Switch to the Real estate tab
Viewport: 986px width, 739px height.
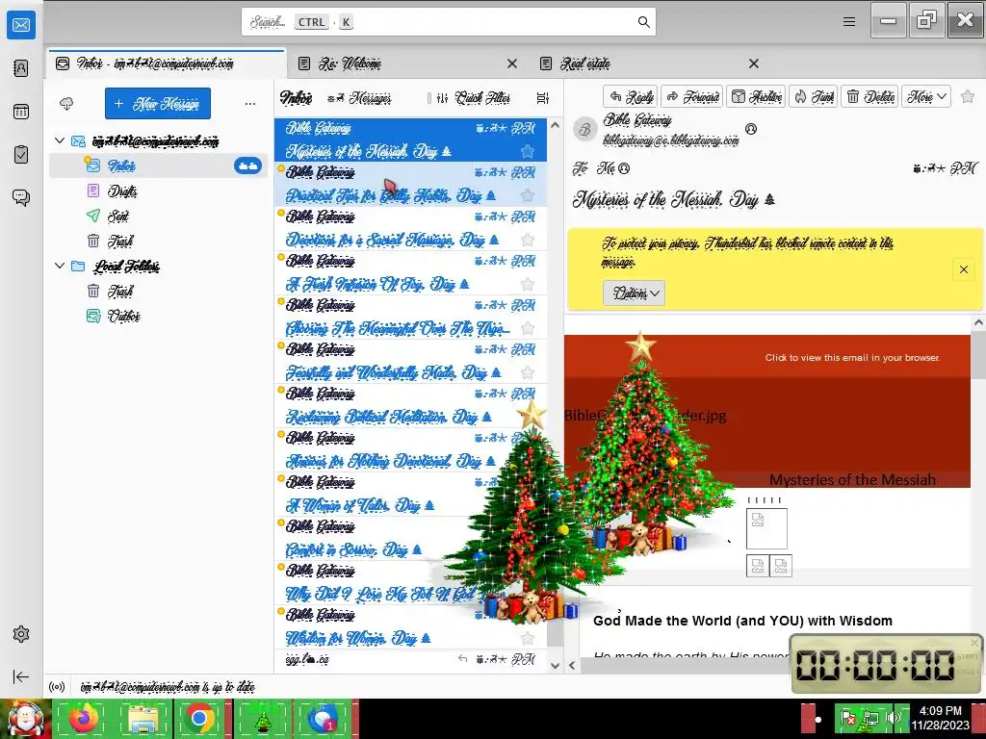pyautogui.click(x=641, y=64)
